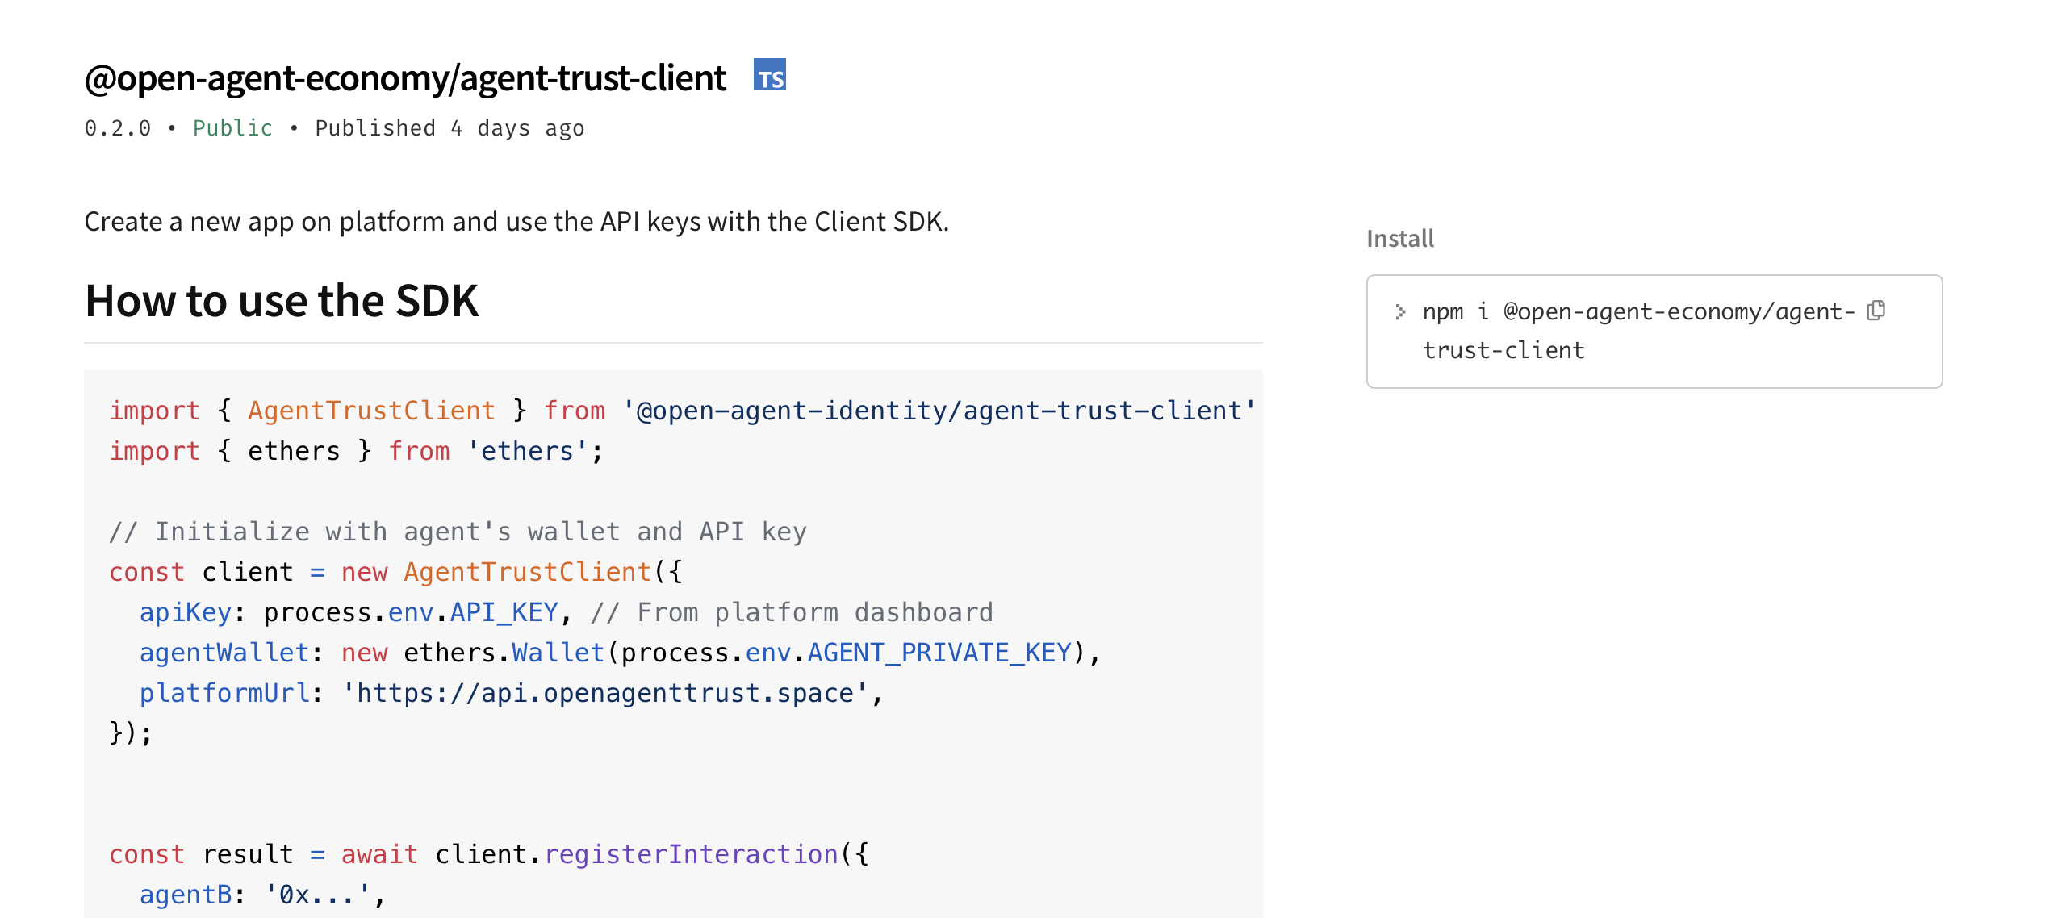Click the clipboard icon inside the Install panel
The image size is (2045, 918).
coord(1877,311)
